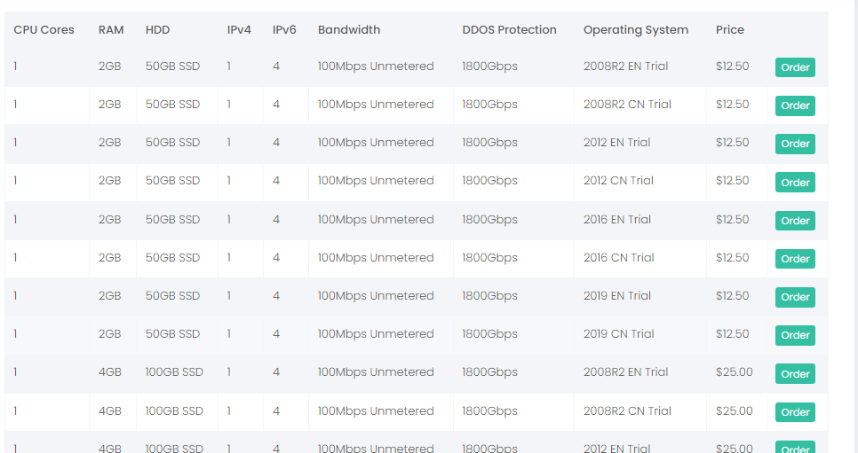
Task: Order the 2GB 2008R2 EN Trial plan
Action: tap(795, 67)
